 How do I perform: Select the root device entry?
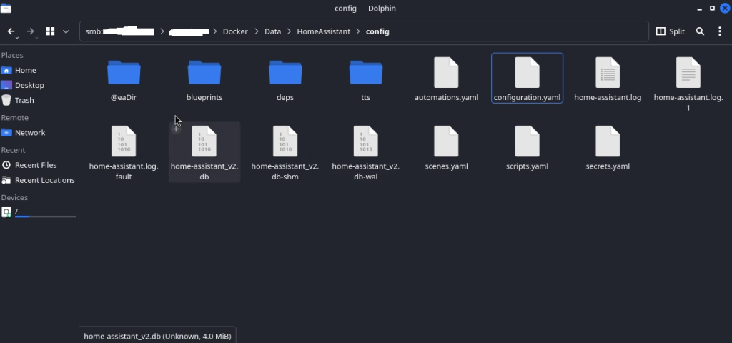[x=16, y=212]
